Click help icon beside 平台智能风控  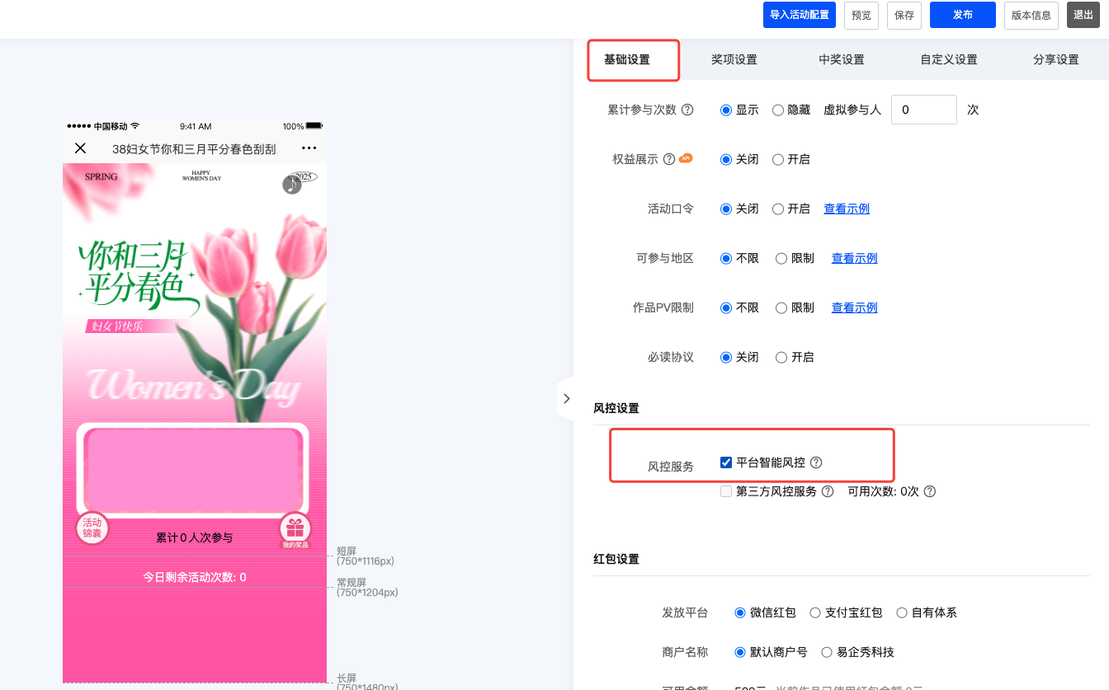click(x=816, y=462)
